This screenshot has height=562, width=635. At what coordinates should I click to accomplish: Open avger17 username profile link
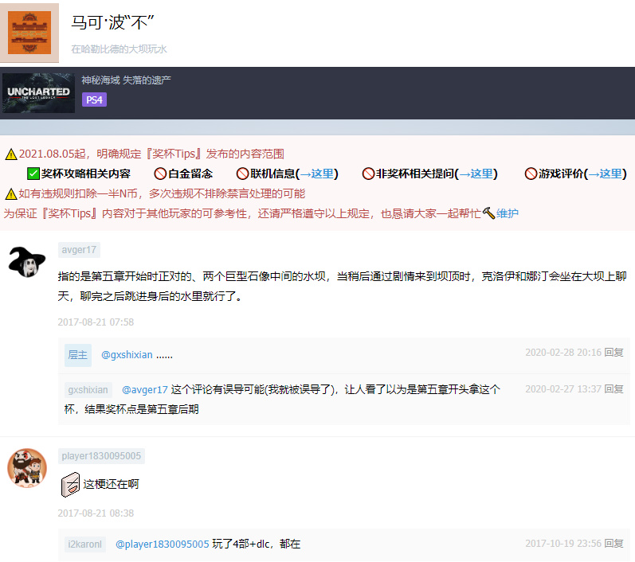coord(79,250)
